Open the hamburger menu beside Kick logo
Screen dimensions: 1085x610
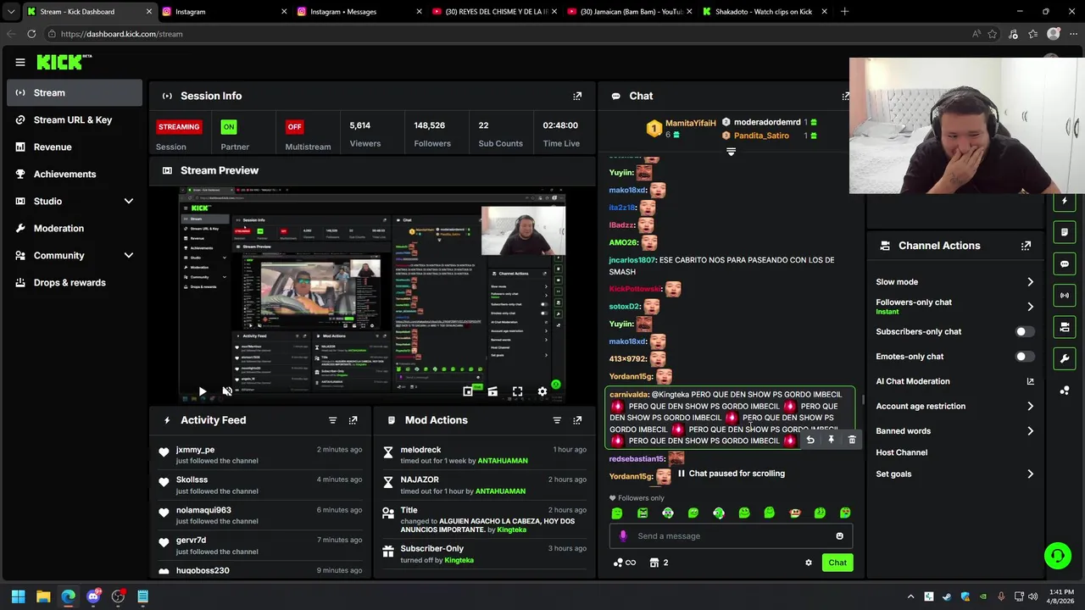[x=20, y=62]
